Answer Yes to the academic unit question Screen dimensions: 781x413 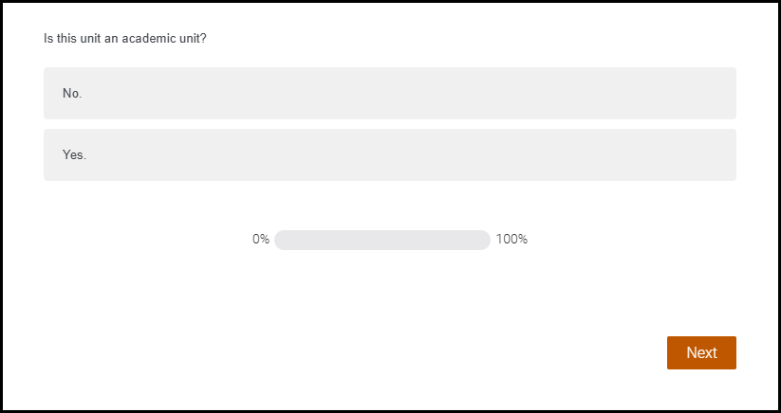pos(389,154)
